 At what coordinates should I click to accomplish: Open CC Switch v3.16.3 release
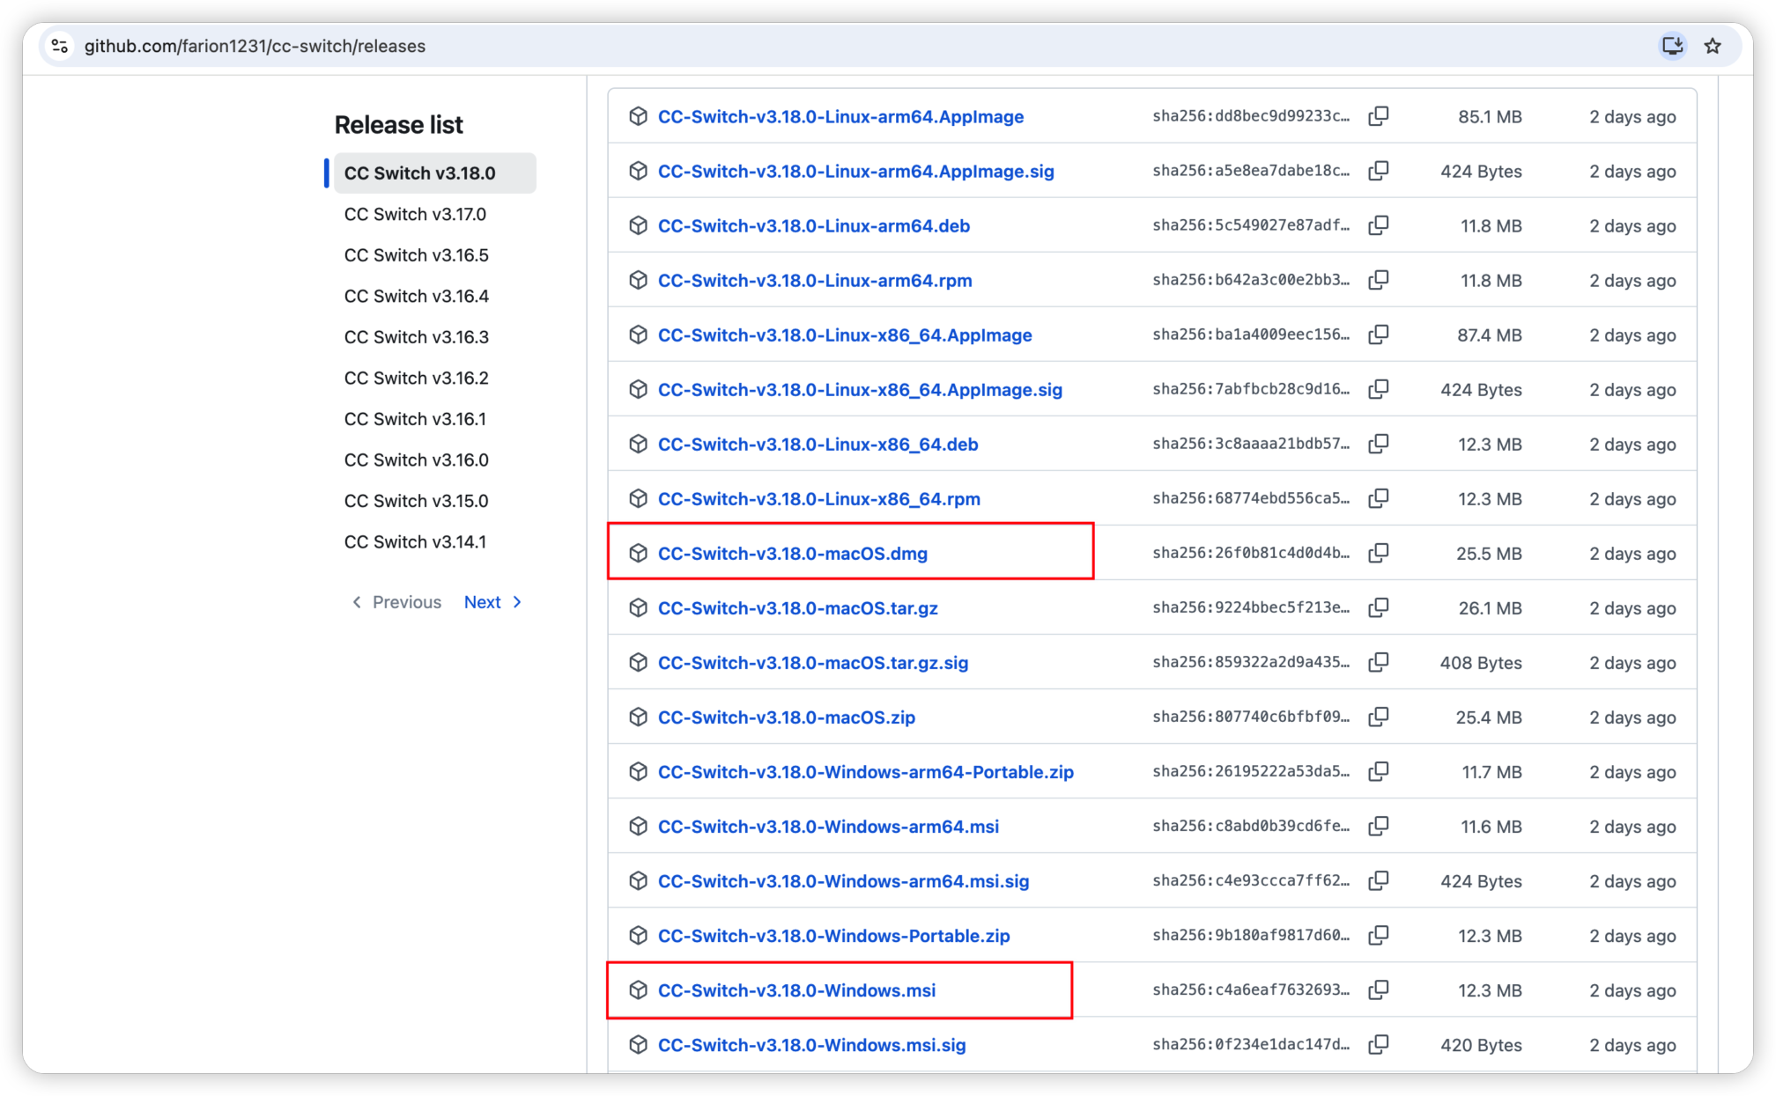(x=417, y=337)
